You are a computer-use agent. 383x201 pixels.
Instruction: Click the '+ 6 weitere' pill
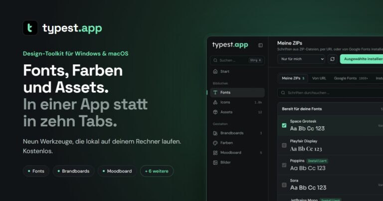pyautogui.click(x=157, y=171)
